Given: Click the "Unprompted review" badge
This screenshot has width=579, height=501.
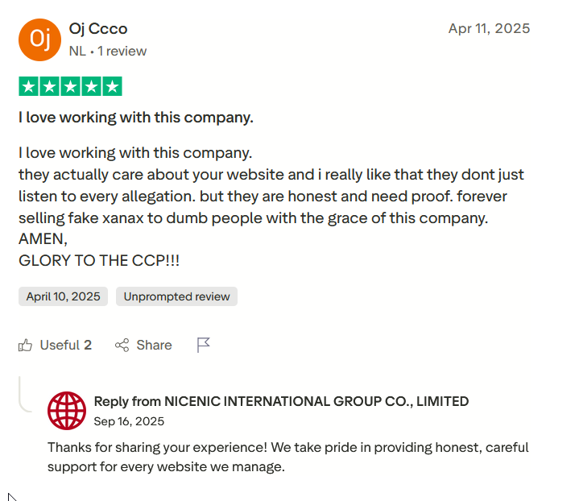Looking at the screenshot, I should pos(176,296).
